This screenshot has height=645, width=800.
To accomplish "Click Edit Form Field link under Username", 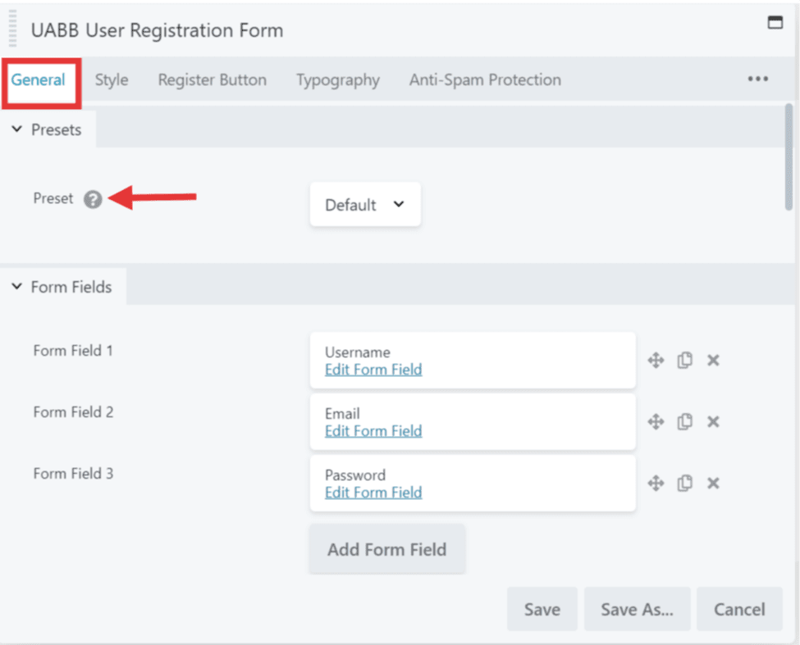I will point(373,370).
